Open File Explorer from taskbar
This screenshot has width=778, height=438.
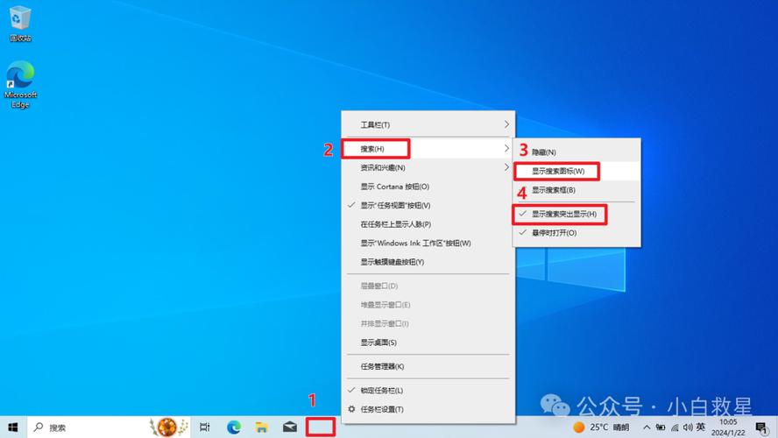pos(261,427)
